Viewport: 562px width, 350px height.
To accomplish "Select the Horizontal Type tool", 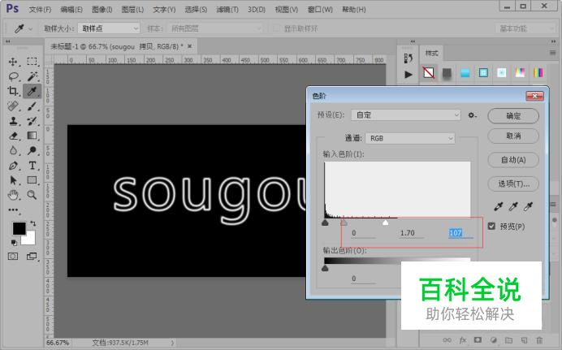I will point(32,166).
